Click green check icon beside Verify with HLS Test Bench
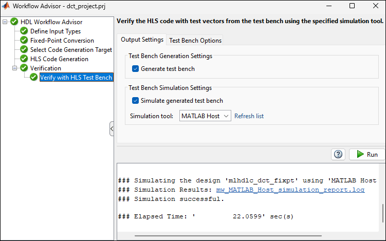Screen dimensions: 386x241 [34, 78]
